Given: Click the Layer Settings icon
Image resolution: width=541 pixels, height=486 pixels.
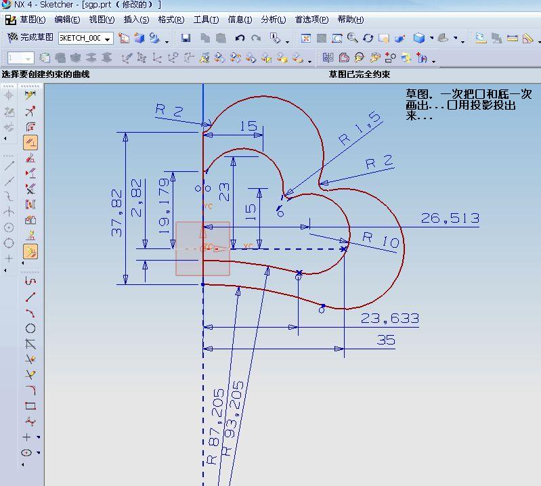Looking at the screenshot, I should (x=44, y=58).
